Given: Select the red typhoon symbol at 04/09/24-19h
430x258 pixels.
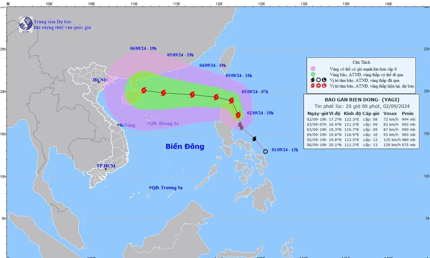Looking at the screenshot, I should [x=193, y=94].
